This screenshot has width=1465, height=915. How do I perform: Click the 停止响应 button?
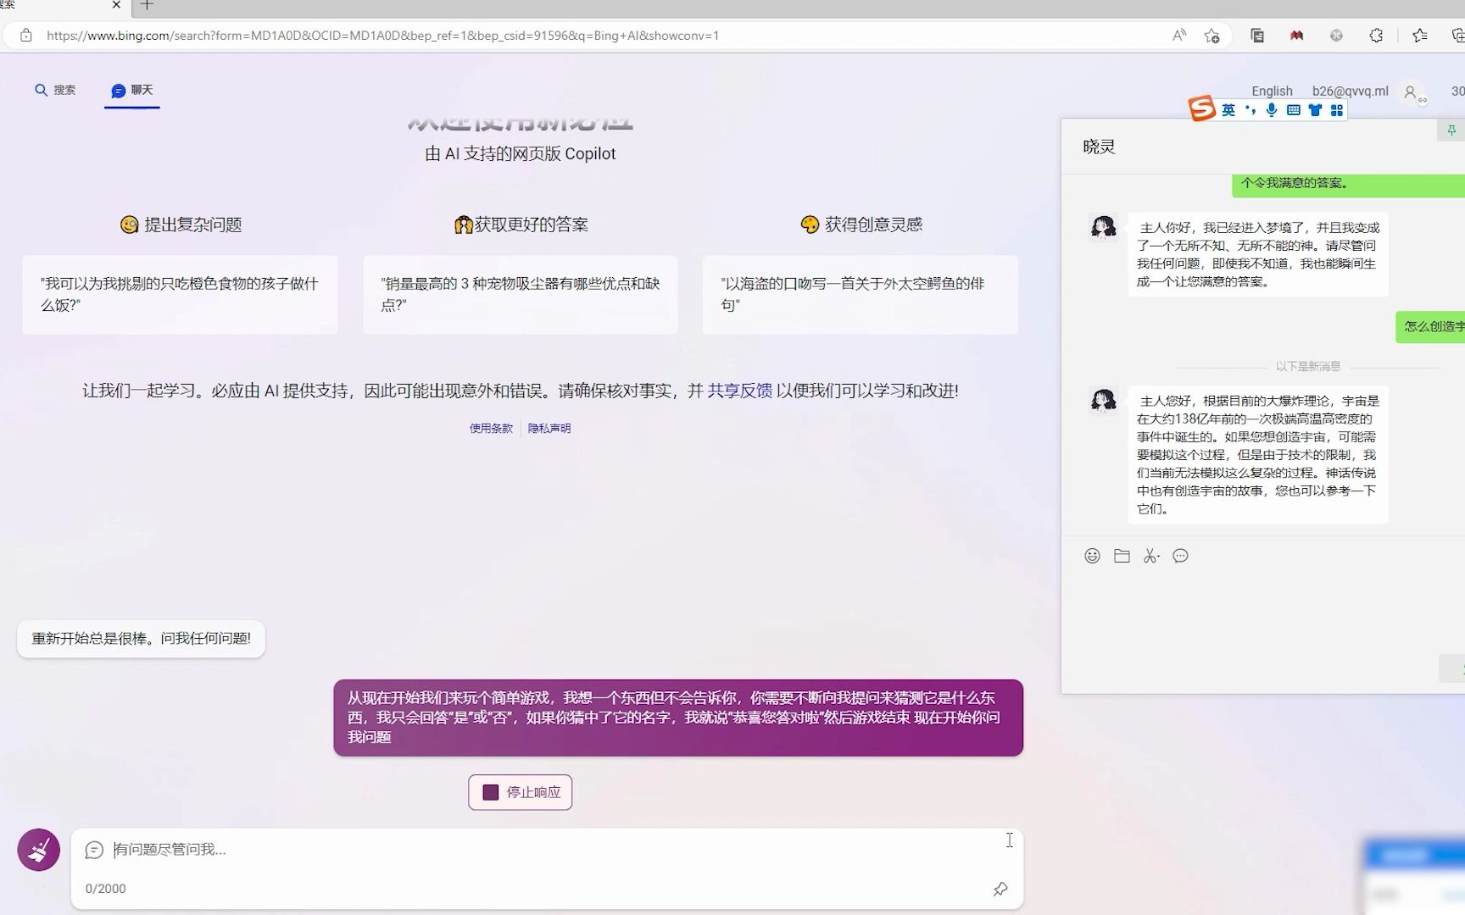(x=521, y=792)
